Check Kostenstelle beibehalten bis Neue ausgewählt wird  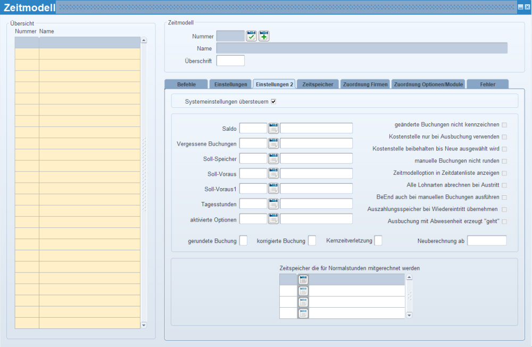tap(504, 149)
